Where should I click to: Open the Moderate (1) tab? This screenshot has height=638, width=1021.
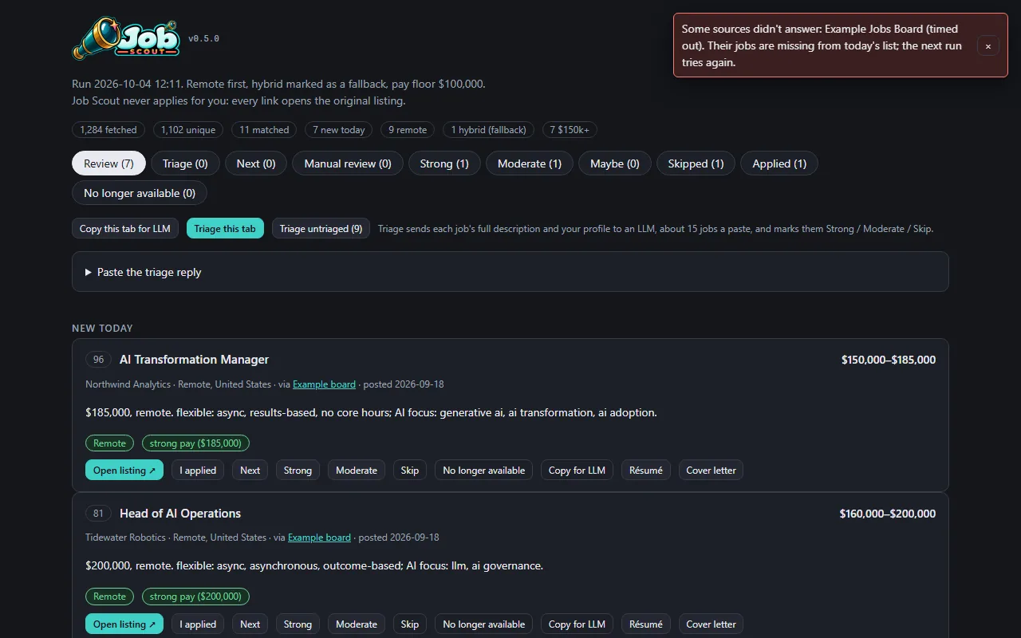point(530,163)
